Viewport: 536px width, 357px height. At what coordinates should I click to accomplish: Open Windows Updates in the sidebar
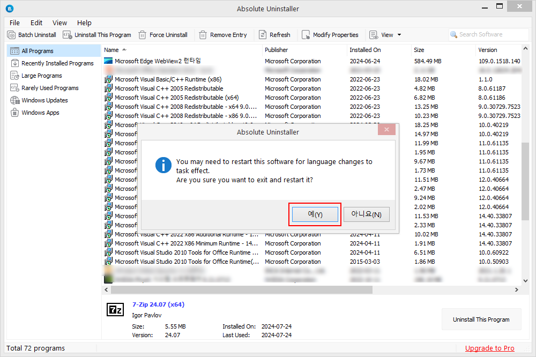tap(54, 100)
